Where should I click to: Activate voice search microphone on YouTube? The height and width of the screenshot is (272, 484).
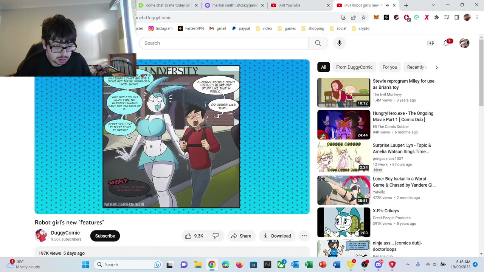[x=340, y=43]
